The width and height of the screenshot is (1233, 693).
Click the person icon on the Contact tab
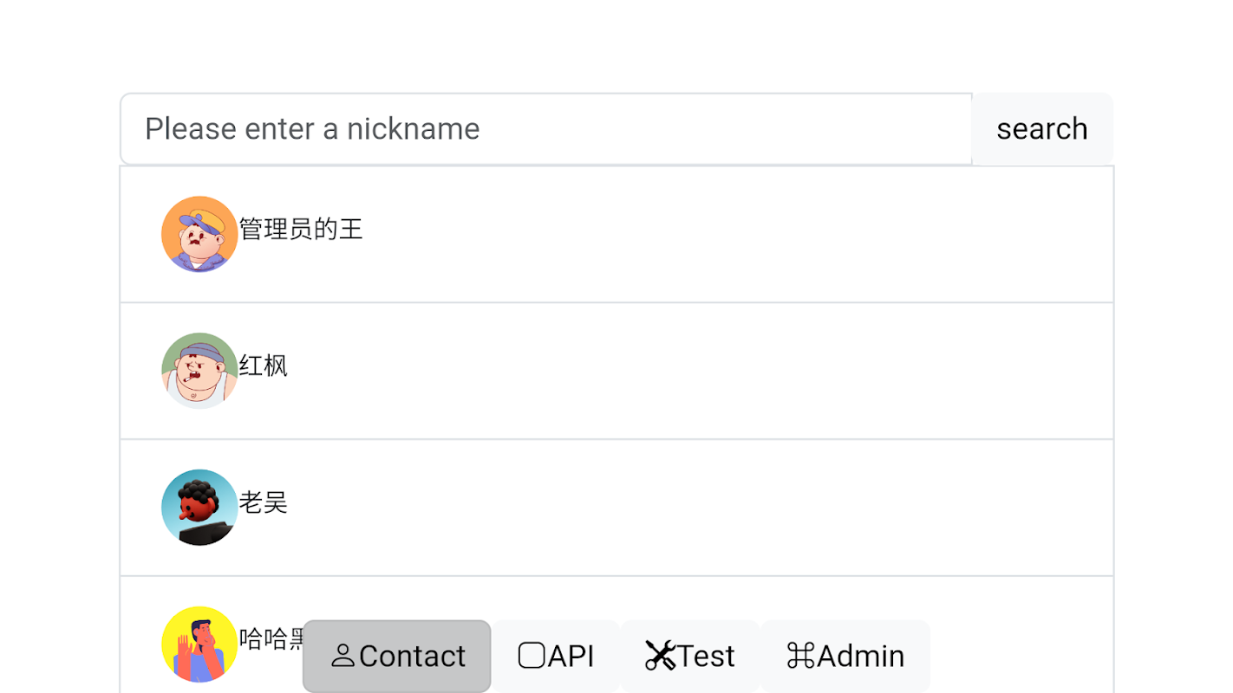pyautogui.click(x=343, y=656)
